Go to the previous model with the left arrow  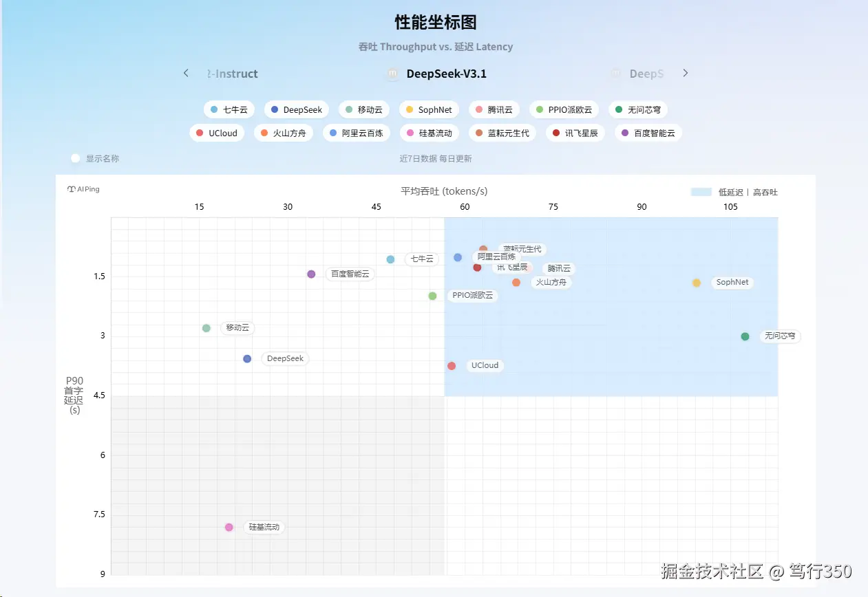186,73
